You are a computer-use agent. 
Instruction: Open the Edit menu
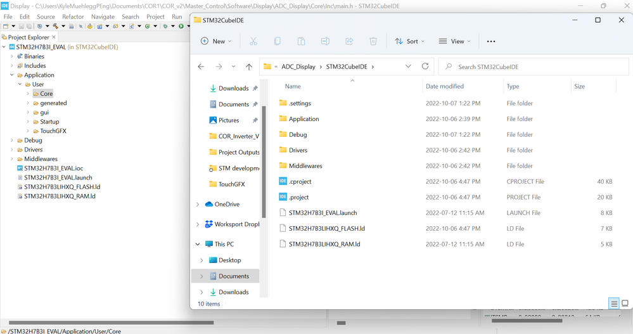coord(25,16)
